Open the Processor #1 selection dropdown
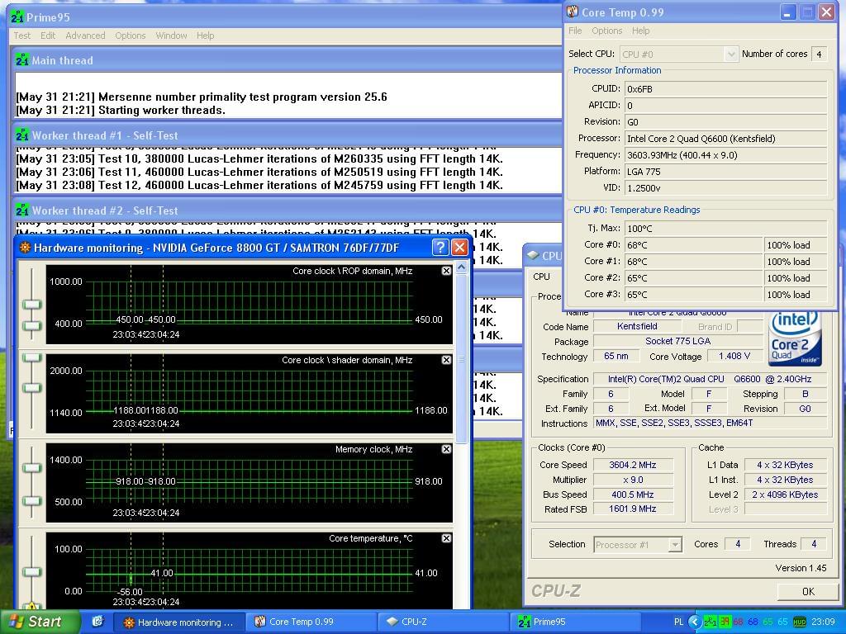 (x=675, y=545)
